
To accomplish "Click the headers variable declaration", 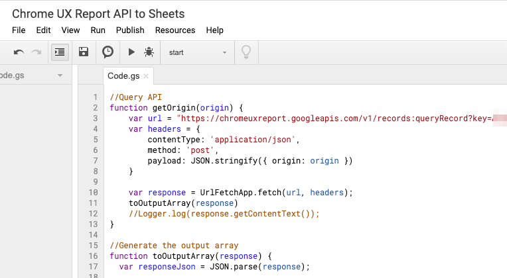I will click(x=165, y=129).
